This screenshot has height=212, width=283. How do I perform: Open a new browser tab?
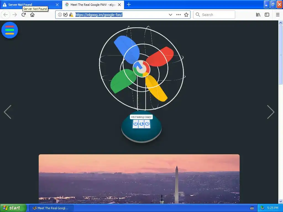129,4
